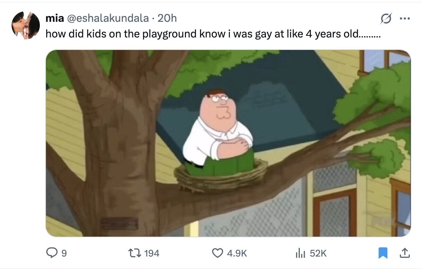
Task: Click the tweet text about the playground
Action: click(213, 33)
